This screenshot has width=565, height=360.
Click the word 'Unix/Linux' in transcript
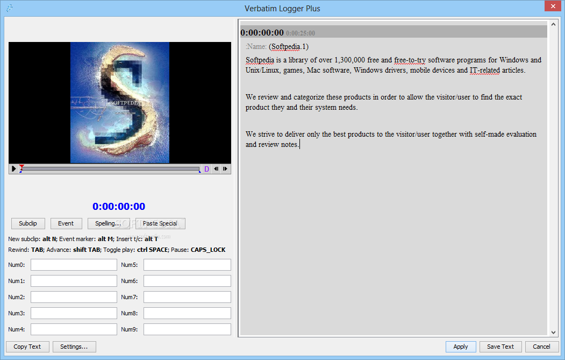[x=262, y=70]
